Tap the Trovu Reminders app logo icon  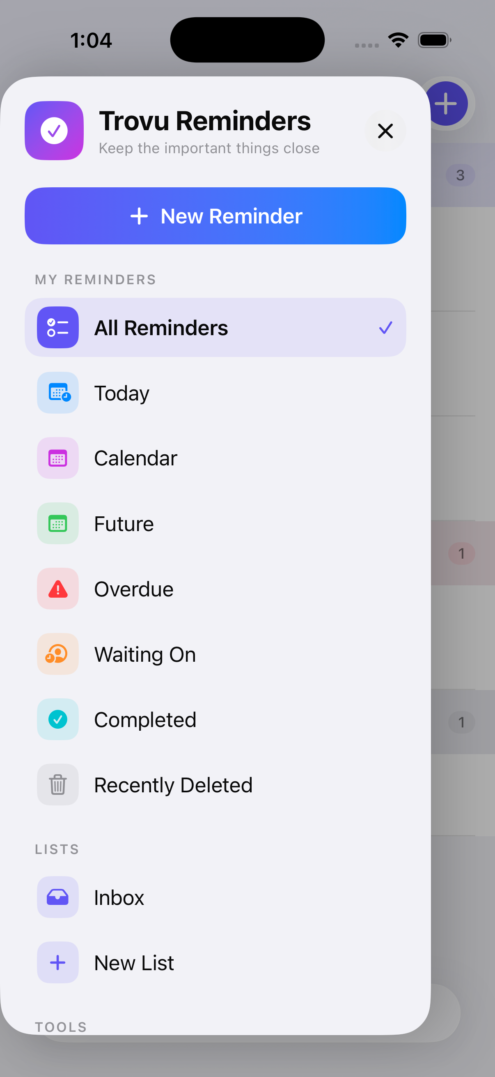(54, 131)
